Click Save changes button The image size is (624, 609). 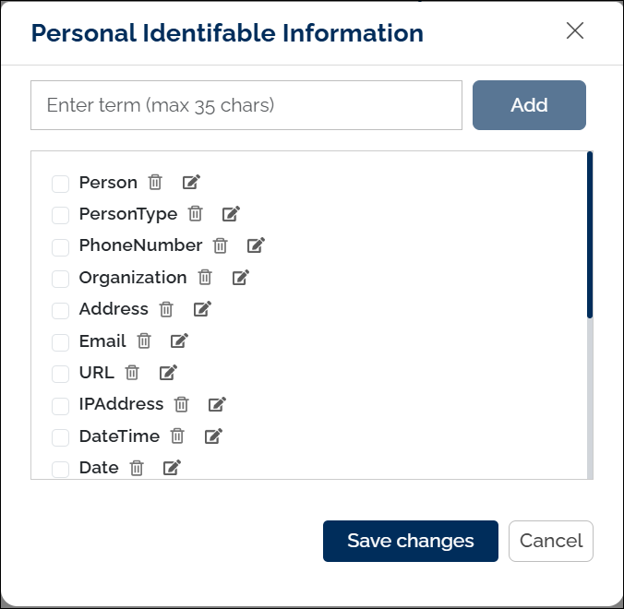(x=410, y=541)
